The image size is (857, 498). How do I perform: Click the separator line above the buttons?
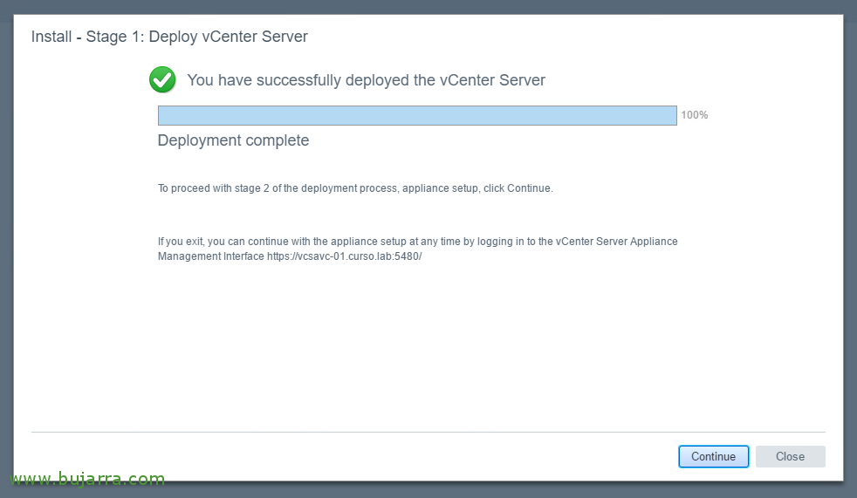428,432
